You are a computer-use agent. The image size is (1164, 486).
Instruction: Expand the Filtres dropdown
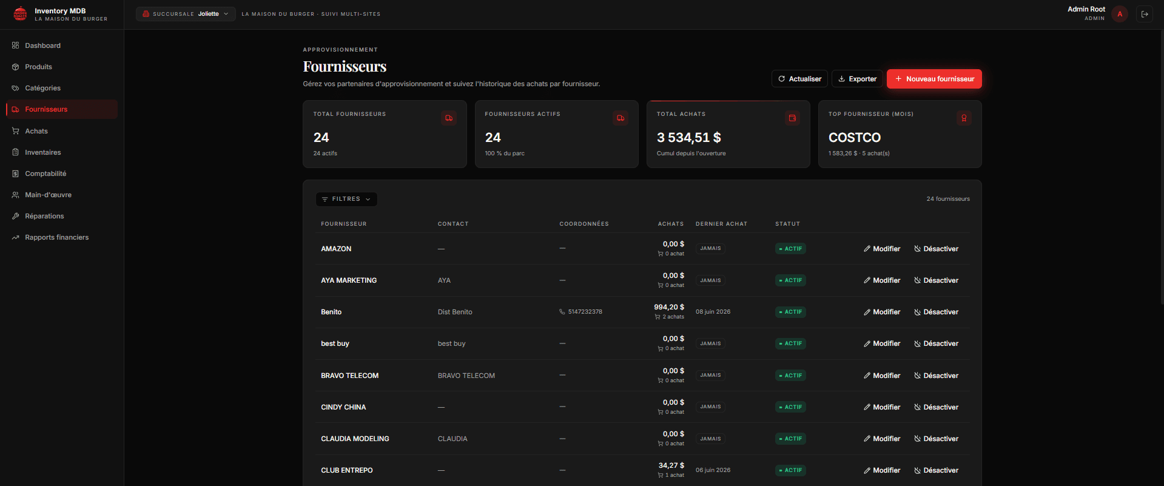[346, 199]
